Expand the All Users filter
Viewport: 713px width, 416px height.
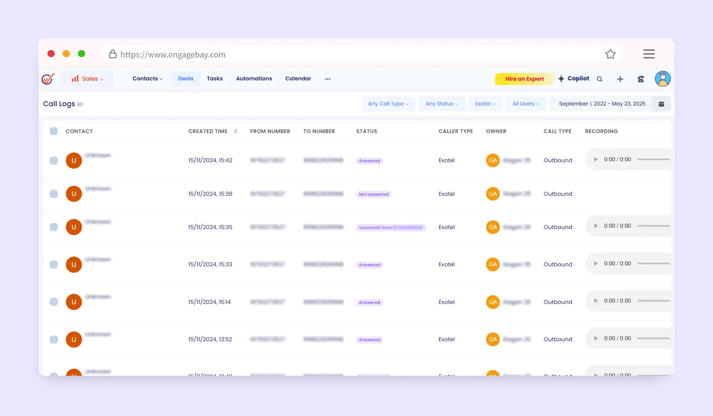tap(525, 104)
